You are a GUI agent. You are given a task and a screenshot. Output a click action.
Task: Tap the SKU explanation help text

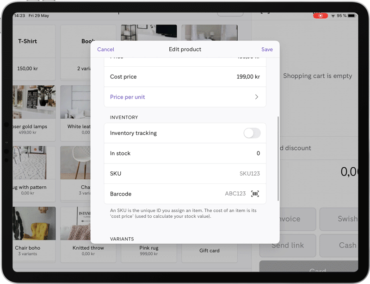point(183,213)
